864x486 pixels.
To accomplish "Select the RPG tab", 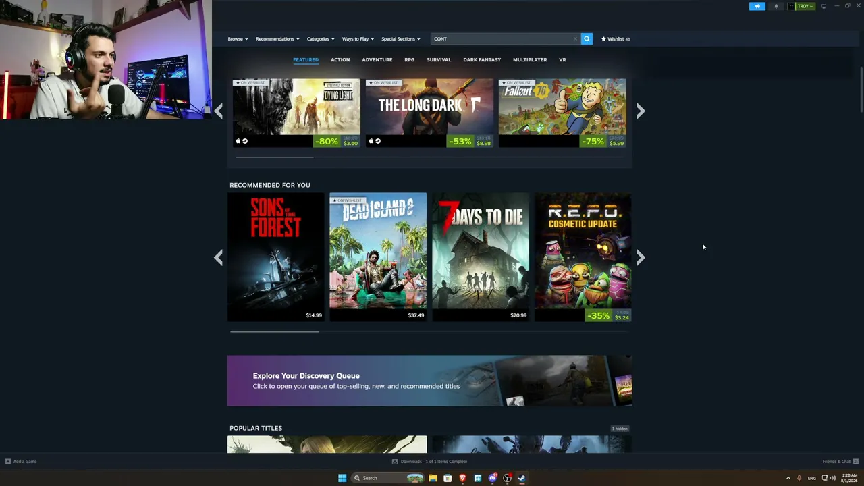I will click(x=409, y=60).
